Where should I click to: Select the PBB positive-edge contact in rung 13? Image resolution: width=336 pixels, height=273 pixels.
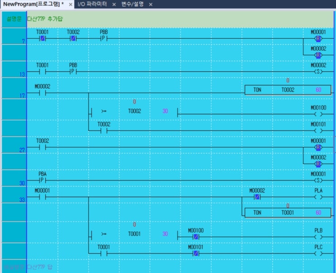pos(73,72)
